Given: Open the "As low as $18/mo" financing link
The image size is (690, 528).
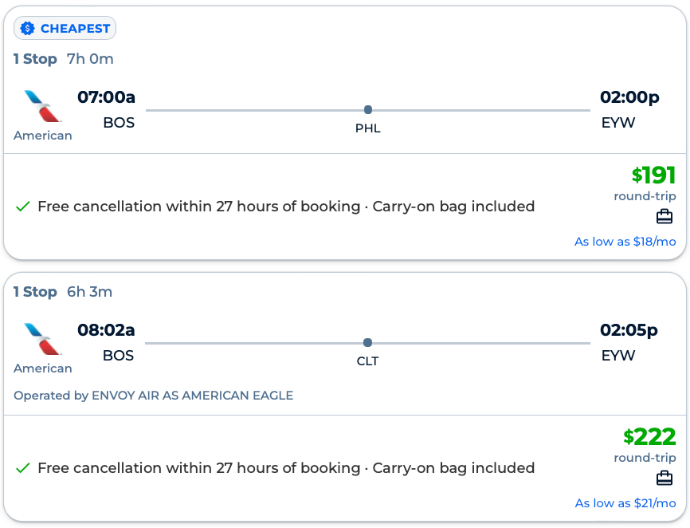Looking at the screenshot, I should (625, 242).
